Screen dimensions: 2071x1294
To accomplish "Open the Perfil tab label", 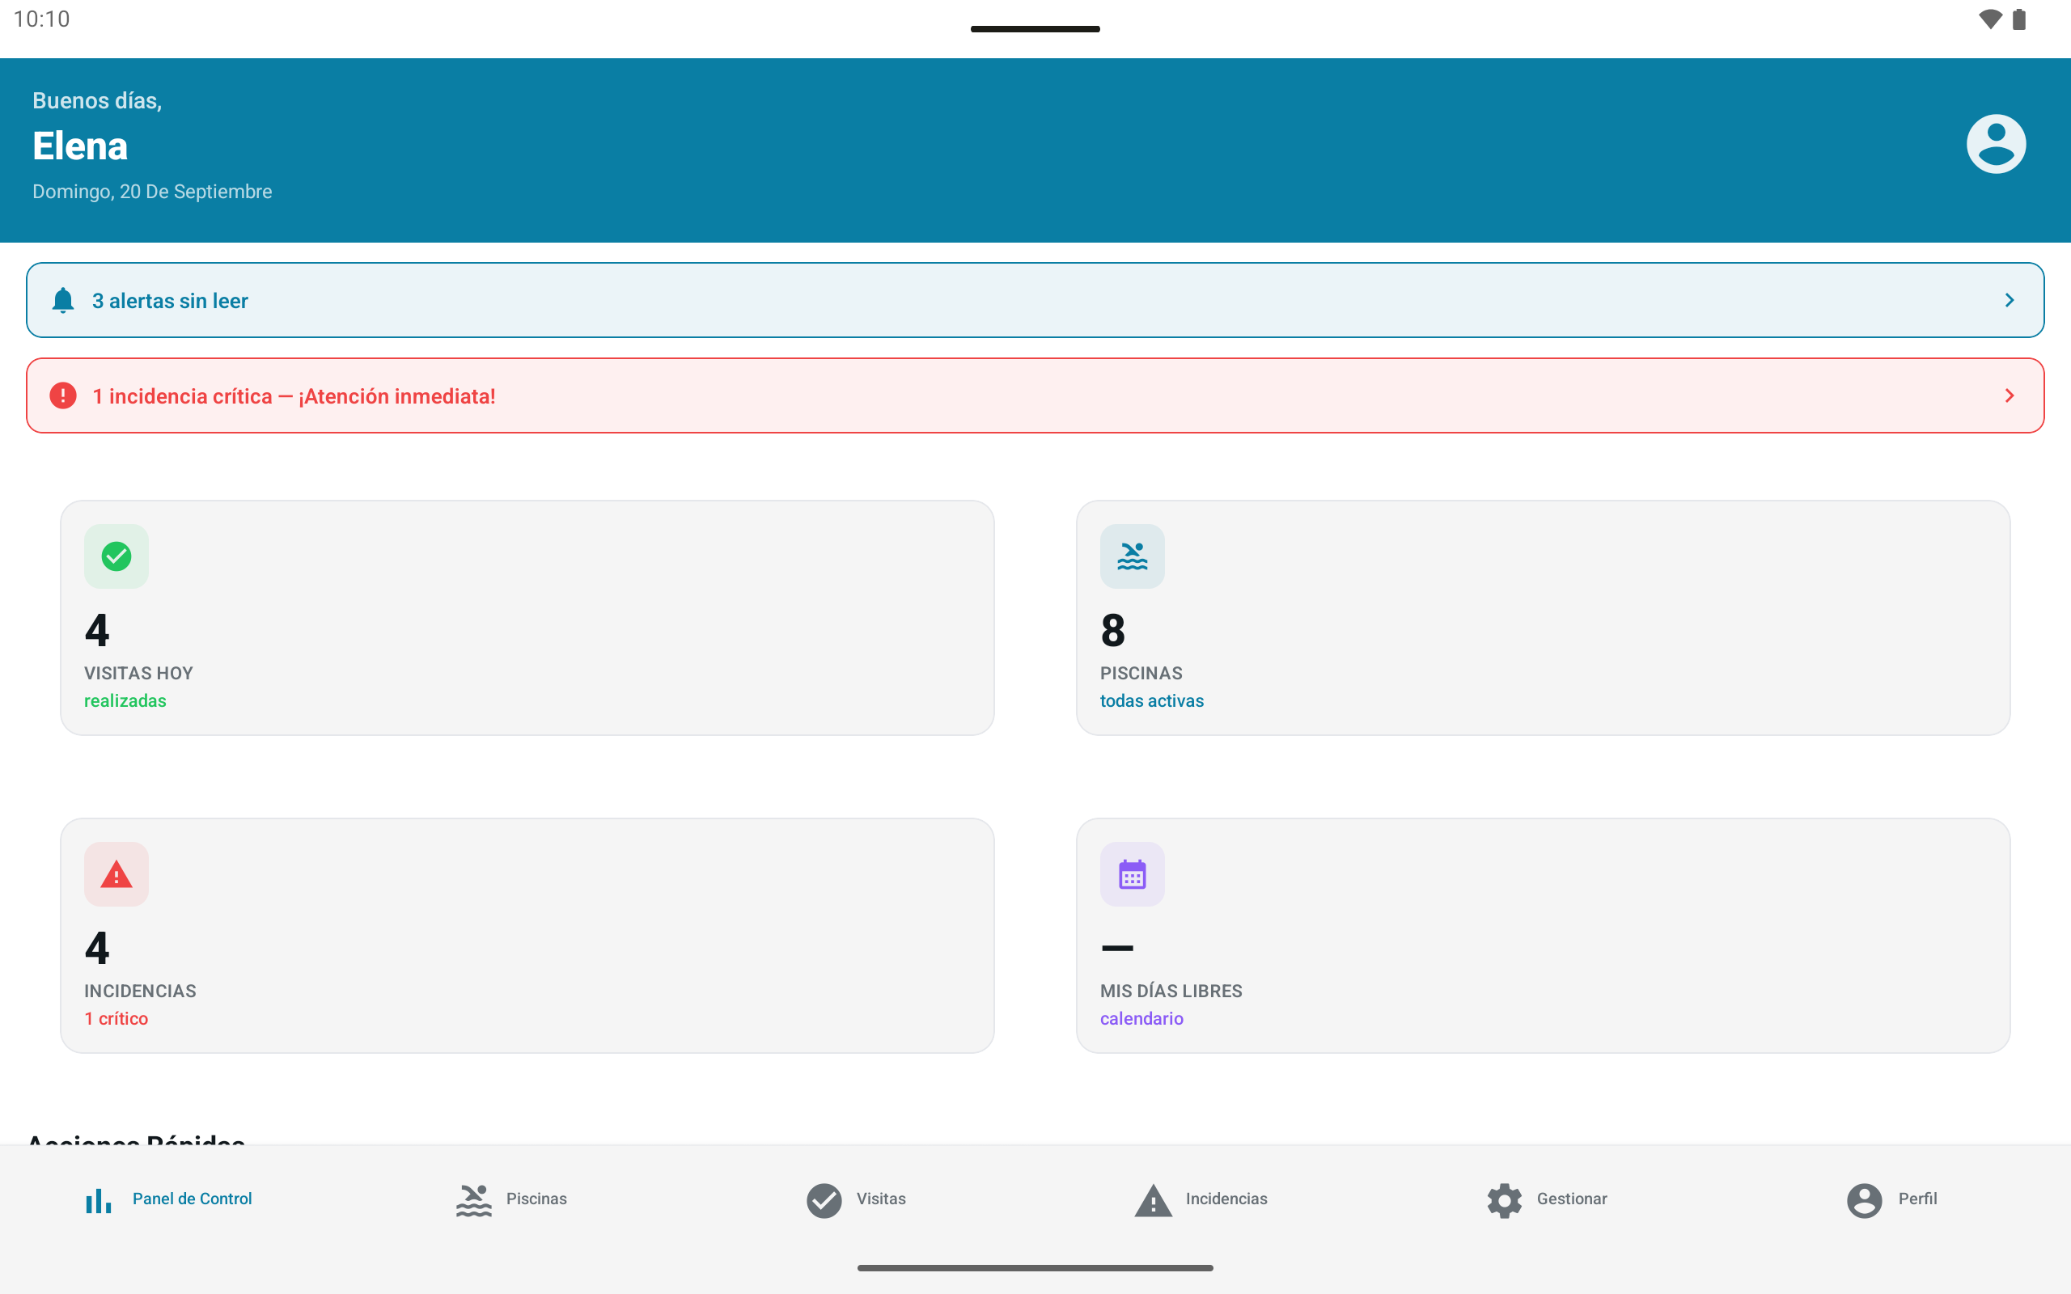I will pos(1917,1199).
